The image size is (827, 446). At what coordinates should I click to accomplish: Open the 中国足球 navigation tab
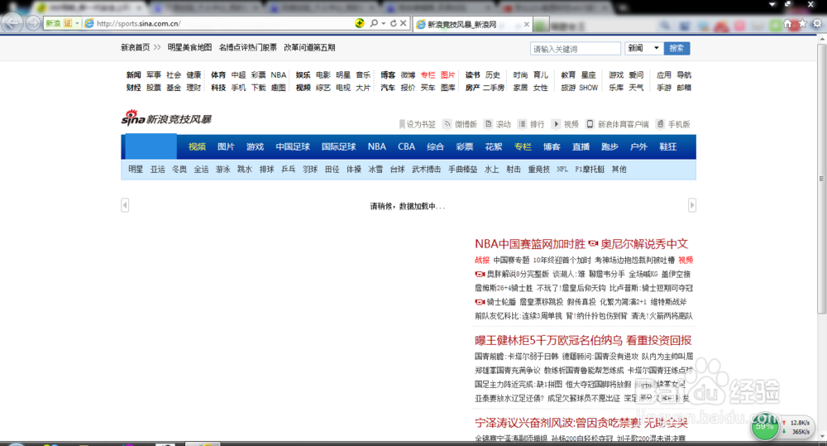[x=293, y=146]
